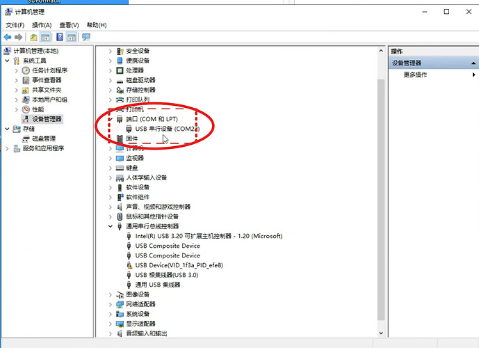Click the up-one-level folder toolbar icon
Screen dimensions: 479x348
[x=33, y=37]
